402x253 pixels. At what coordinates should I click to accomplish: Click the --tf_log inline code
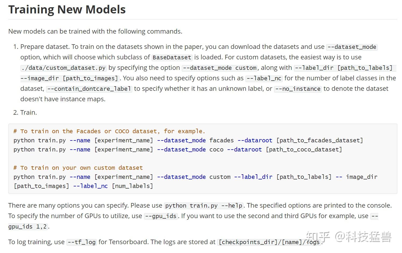pos(82,242)
